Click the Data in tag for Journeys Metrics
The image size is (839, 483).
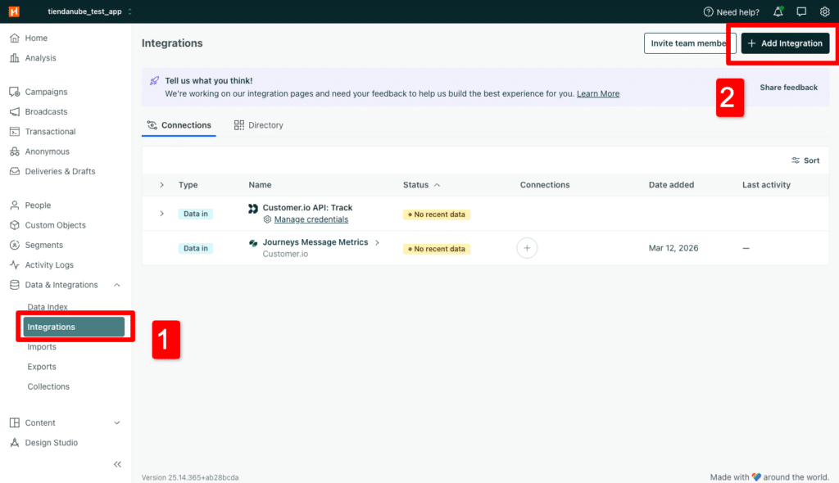195,248
